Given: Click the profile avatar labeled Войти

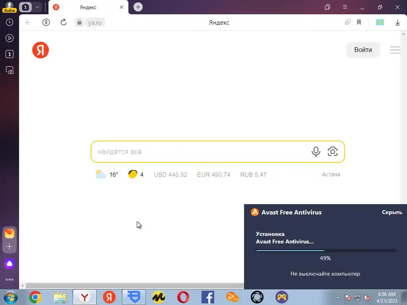Looking at the screenshot, I should point(10,7).
